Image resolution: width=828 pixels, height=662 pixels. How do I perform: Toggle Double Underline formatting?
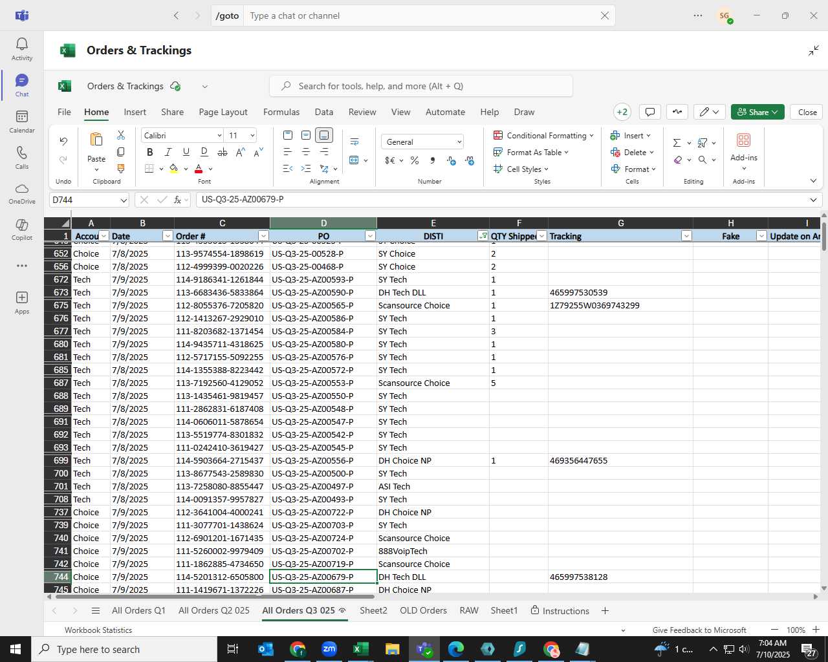pyautogui.click(x=204, y=152)
